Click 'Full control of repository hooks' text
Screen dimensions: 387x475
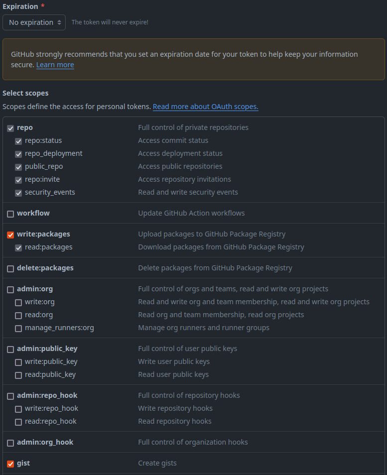coord(189,395)
